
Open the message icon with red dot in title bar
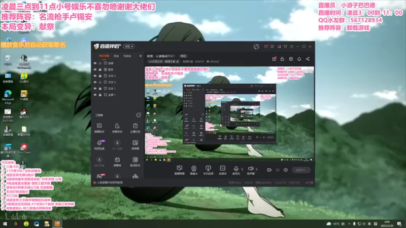click(266, 47)
